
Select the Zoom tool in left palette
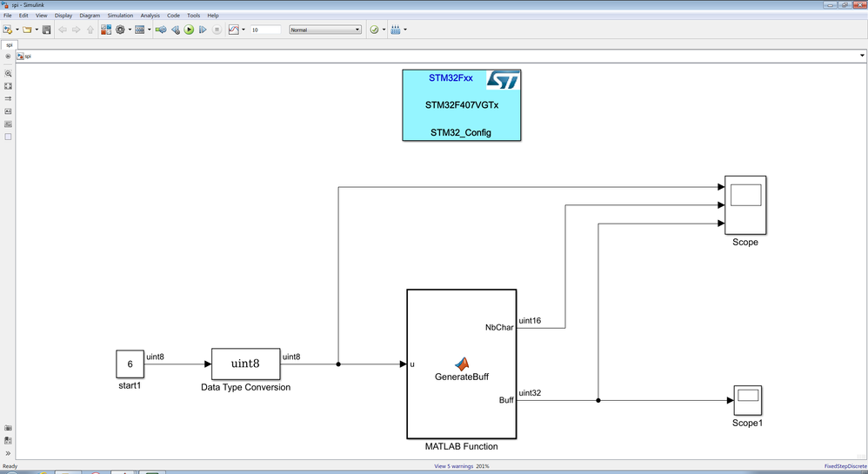click(8, 74)
